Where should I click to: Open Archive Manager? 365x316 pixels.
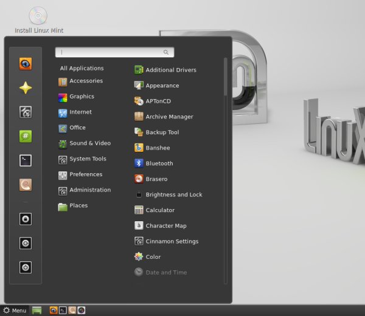click(169, 117)
